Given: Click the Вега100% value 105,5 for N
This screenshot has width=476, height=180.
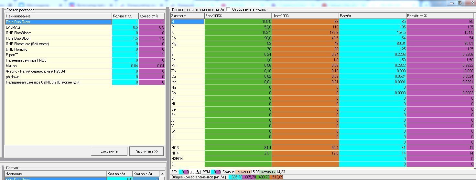Looking at the screenshot, I should (238, 21).
